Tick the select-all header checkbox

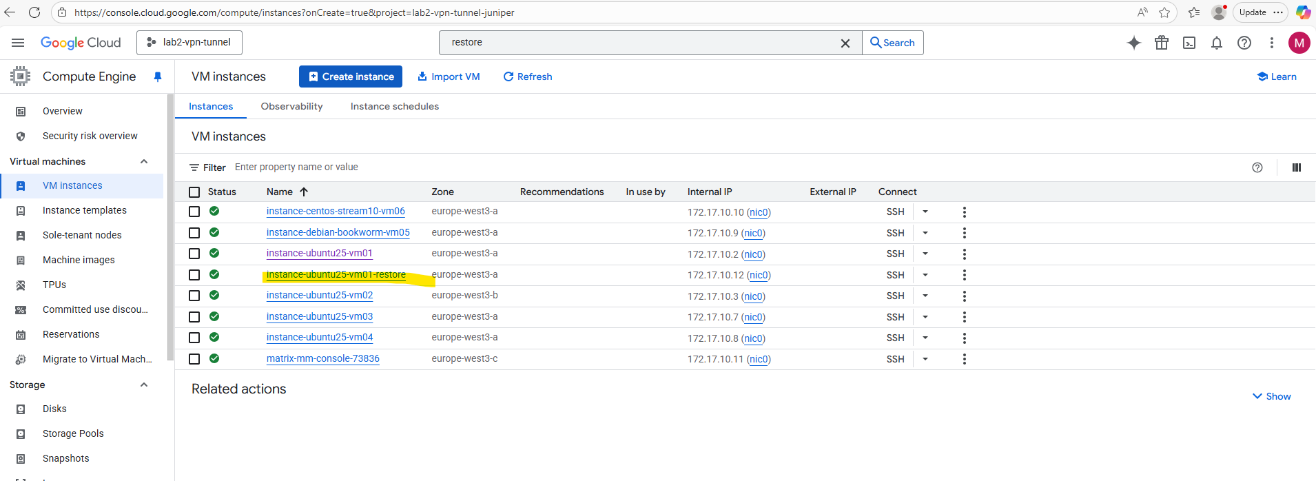tap(194, 192)
